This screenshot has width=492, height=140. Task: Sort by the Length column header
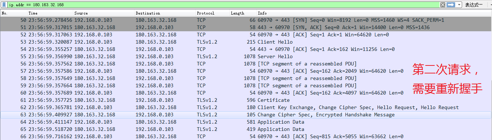tap(243, 13)
